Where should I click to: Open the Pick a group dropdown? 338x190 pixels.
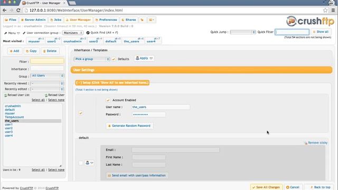pos(92,59)
